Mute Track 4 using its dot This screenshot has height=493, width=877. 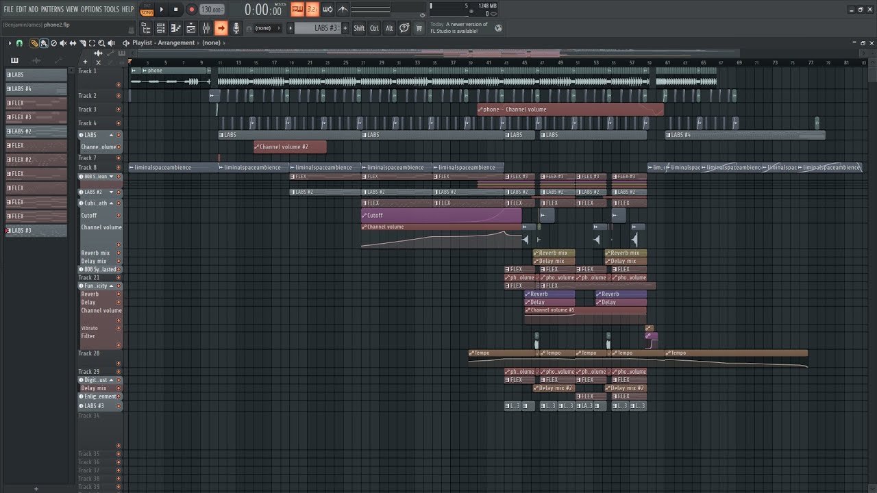point(119,123)
